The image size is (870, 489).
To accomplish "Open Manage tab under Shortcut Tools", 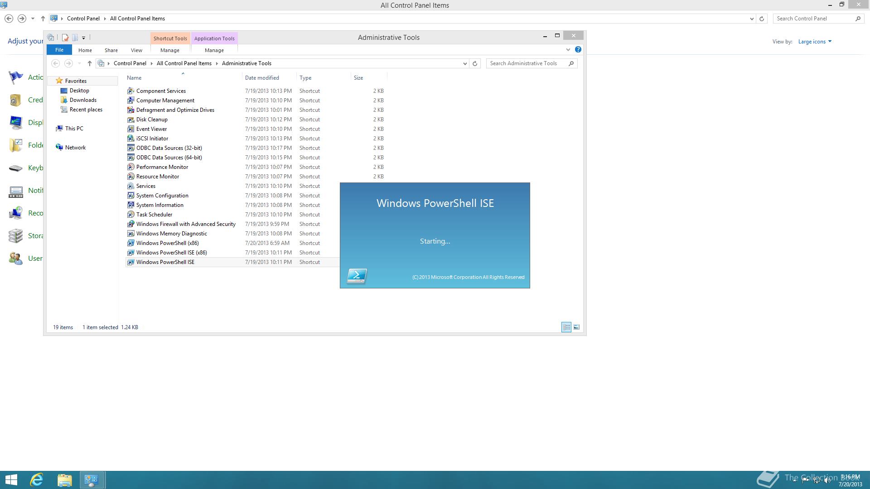I will [x=170, y=50].
